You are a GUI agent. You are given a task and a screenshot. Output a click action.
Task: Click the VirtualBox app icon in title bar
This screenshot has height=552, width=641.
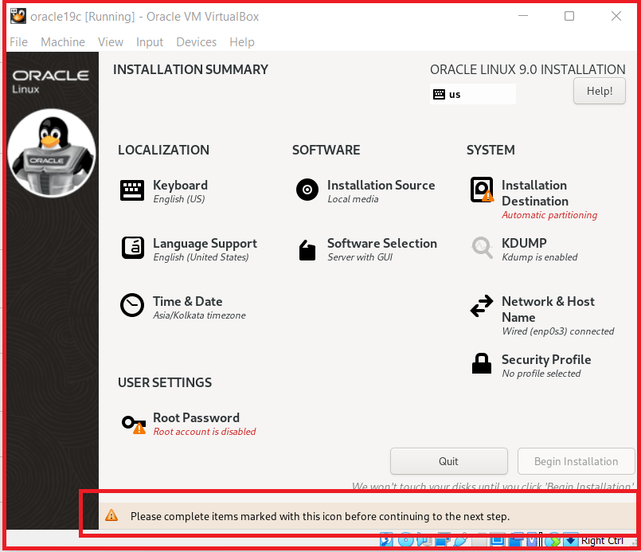click(18, 17)
